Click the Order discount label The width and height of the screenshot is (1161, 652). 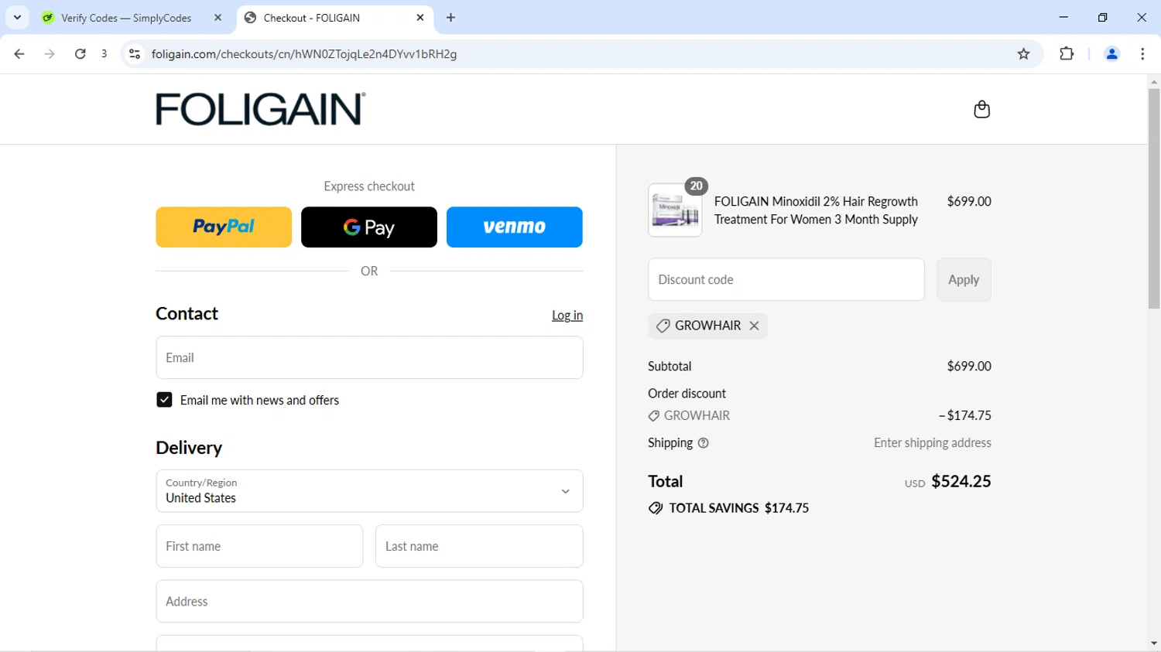point(687,394)
